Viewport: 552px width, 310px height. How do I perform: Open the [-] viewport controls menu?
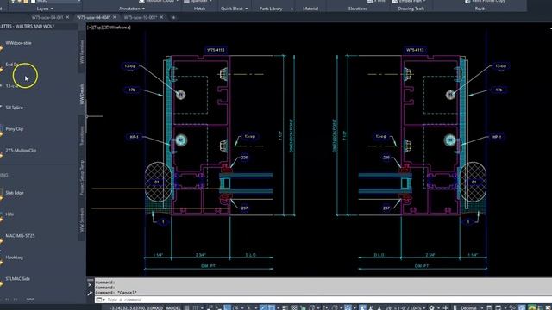[89, 27]
